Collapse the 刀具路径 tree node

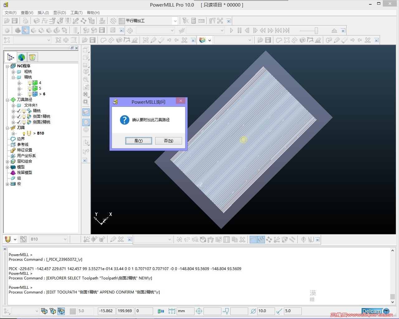[x=7, y=100]
